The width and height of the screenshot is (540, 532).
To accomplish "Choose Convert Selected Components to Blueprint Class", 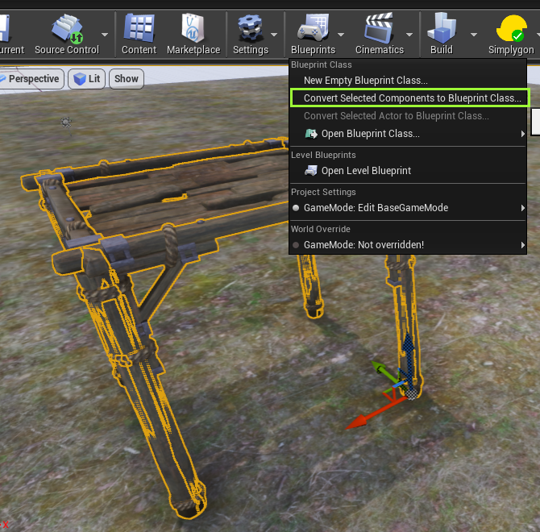I will 413,98.
